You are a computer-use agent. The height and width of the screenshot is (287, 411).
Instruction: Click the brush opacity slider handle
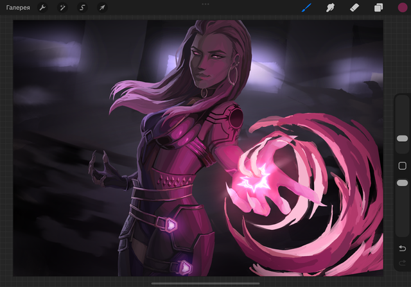click(x=403, y=183)
